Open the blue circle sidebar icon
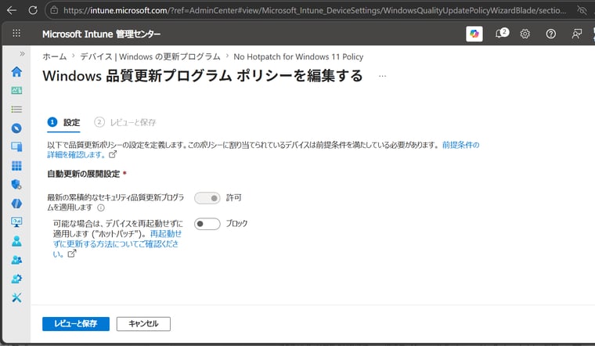 coord(16,128)
